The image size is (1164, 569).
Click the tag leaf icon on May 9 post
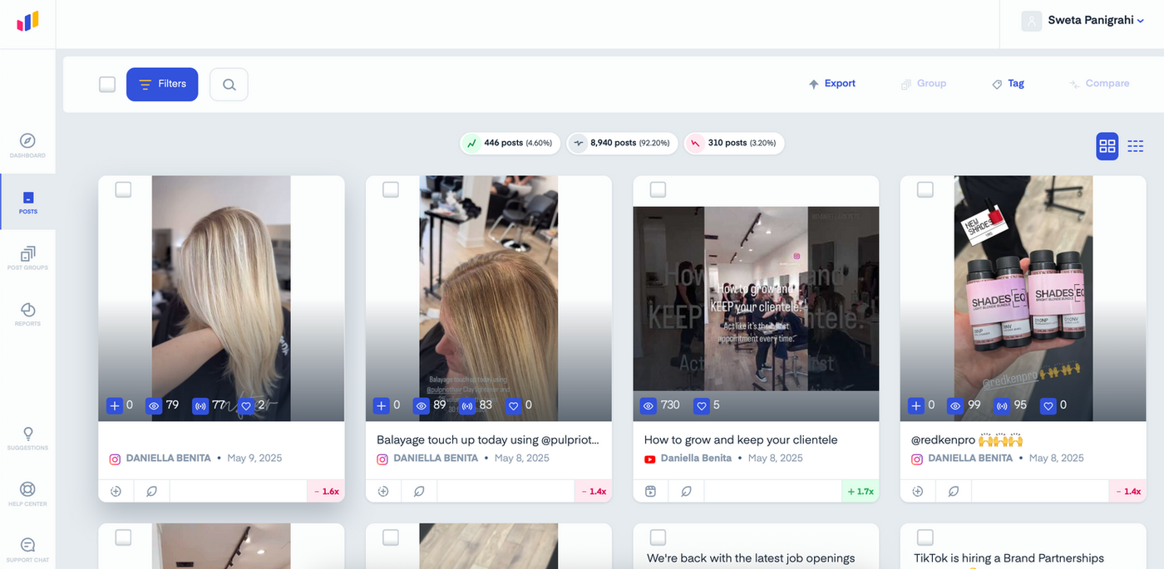coord(152,491)
